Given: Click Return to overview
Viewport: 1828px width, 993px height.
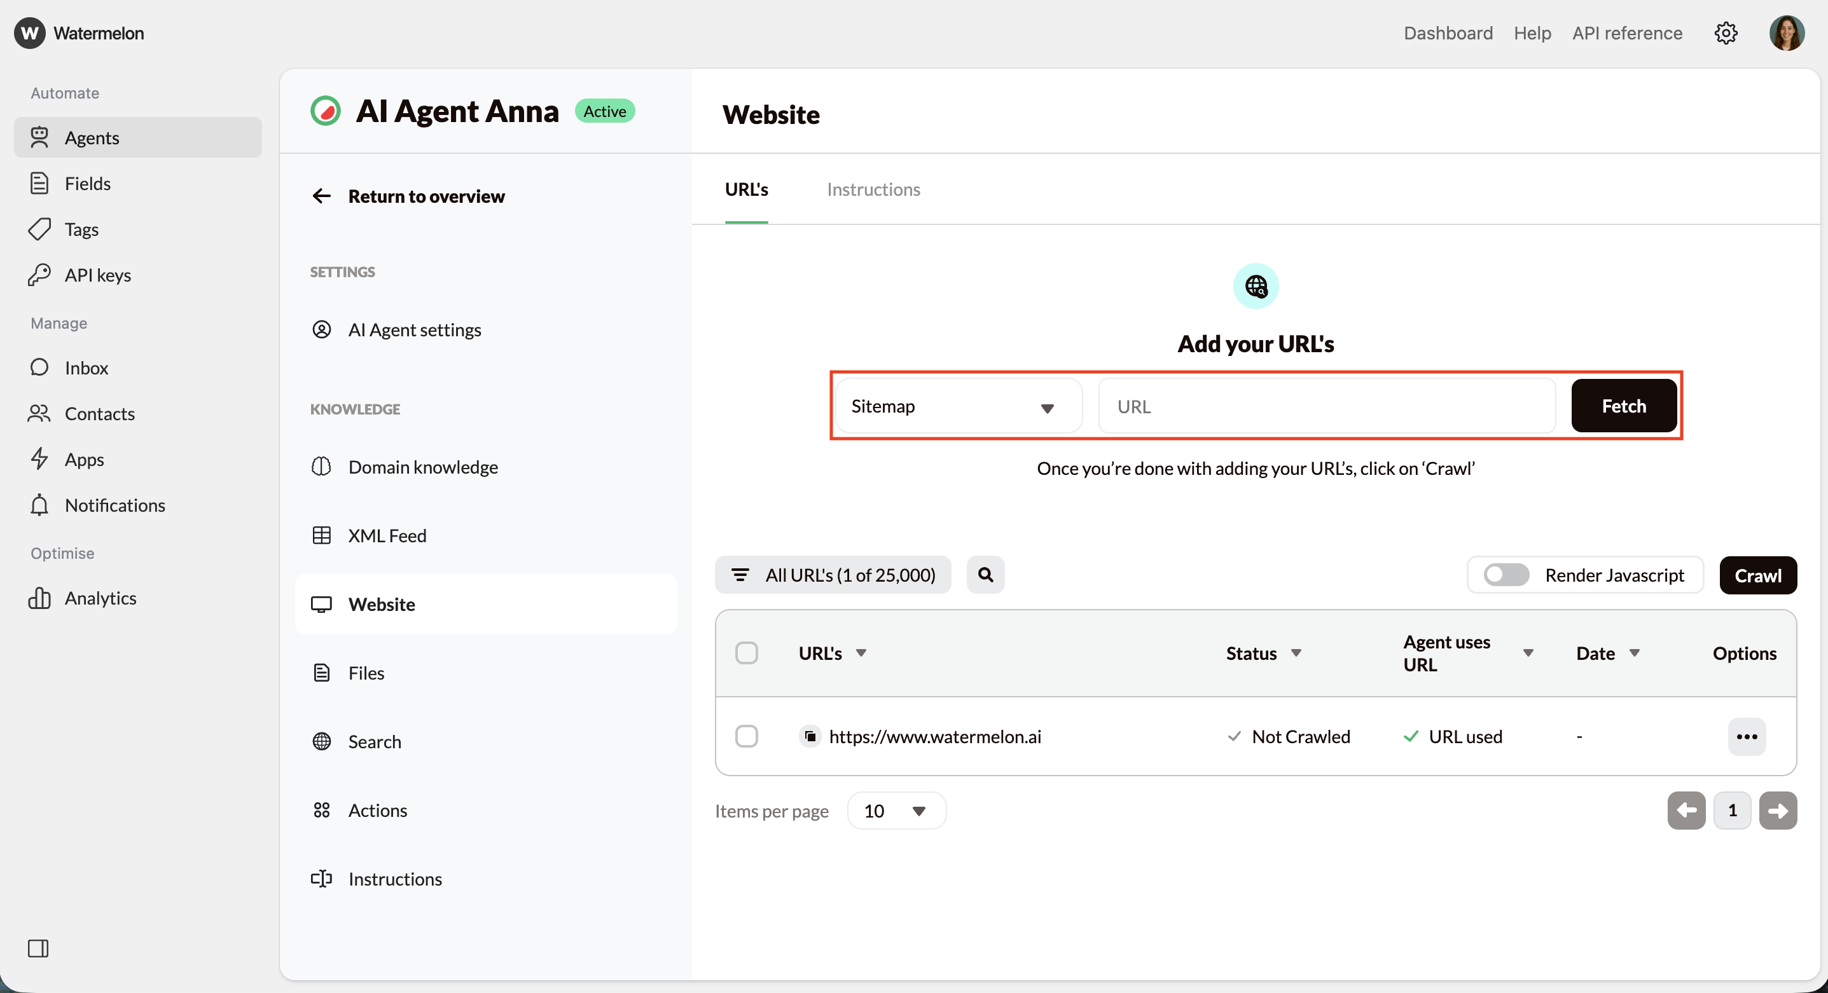Looking at the screenshot, I should (x=426, y=196).
